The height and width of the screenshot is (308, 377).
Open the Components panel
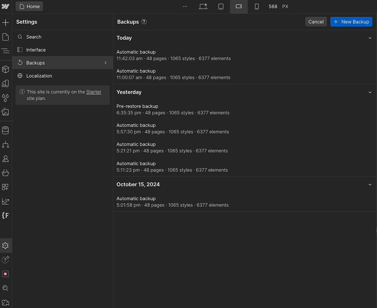[6, 69]
